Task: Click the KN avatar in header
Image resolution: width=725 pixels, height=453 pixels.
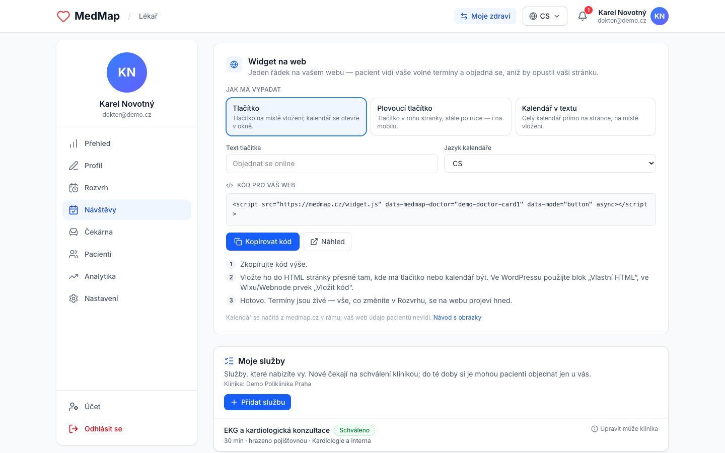Action: point(660,16)
